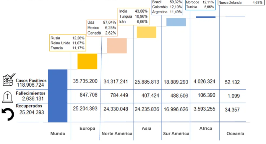The image size is (266, 144).
Task: Click the clipboard test icon beside Casos Positivos
Action: coord(9,80)
